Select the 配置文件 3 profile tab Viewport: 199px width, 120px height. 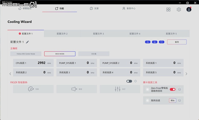[x=98, y=34]
